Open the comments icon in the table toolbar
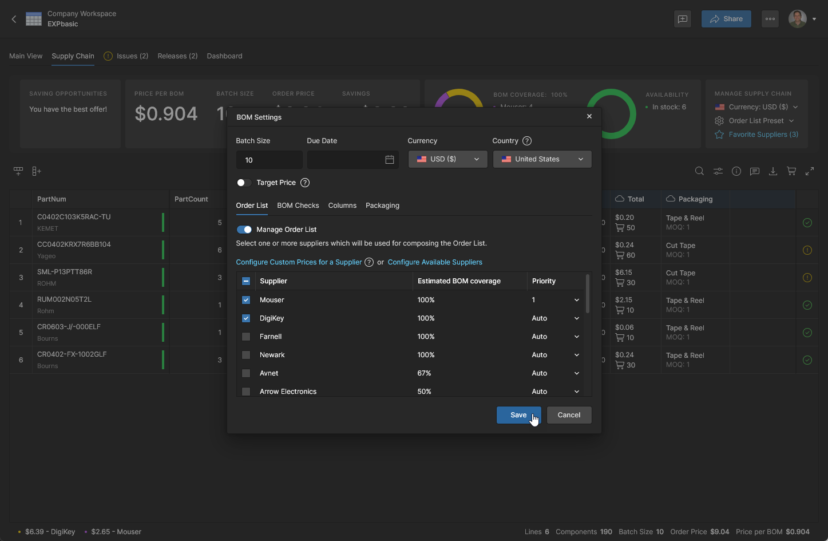 tap(755, 171)
